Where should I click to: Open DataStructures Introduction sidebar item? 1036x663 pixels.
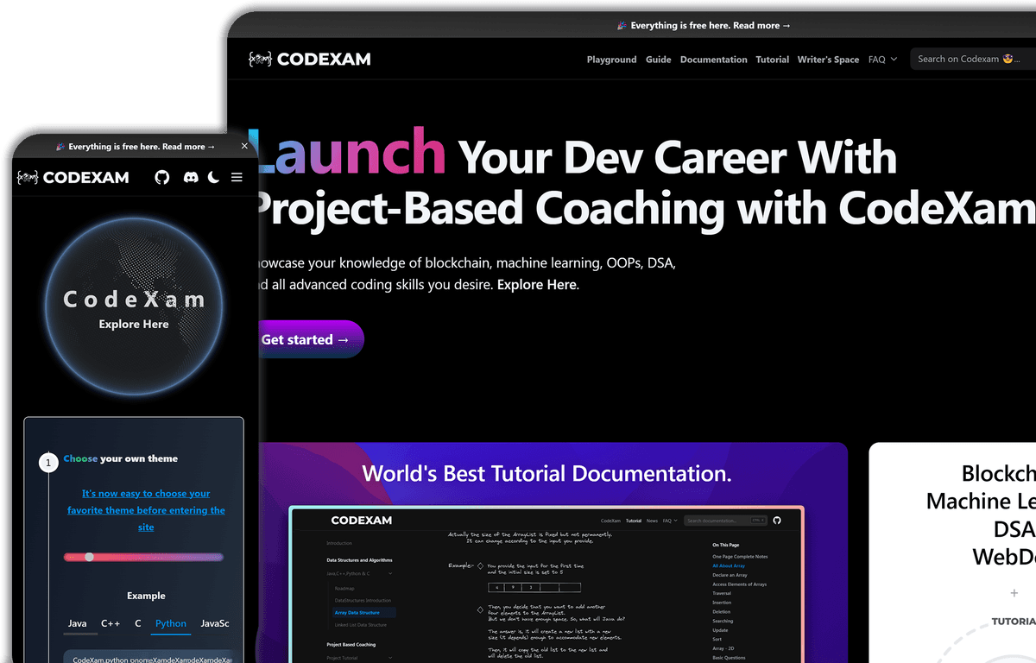coord(362,600)
